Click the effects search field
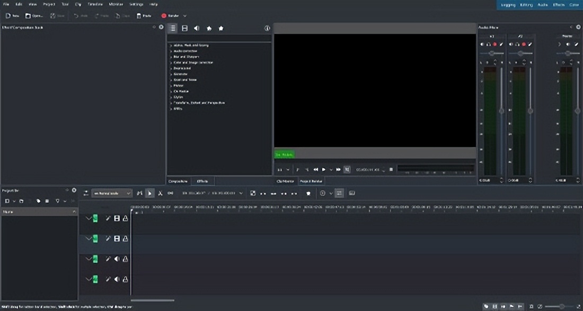The height and width of the screenshot is (311, 583). click(x=219, y=38)
